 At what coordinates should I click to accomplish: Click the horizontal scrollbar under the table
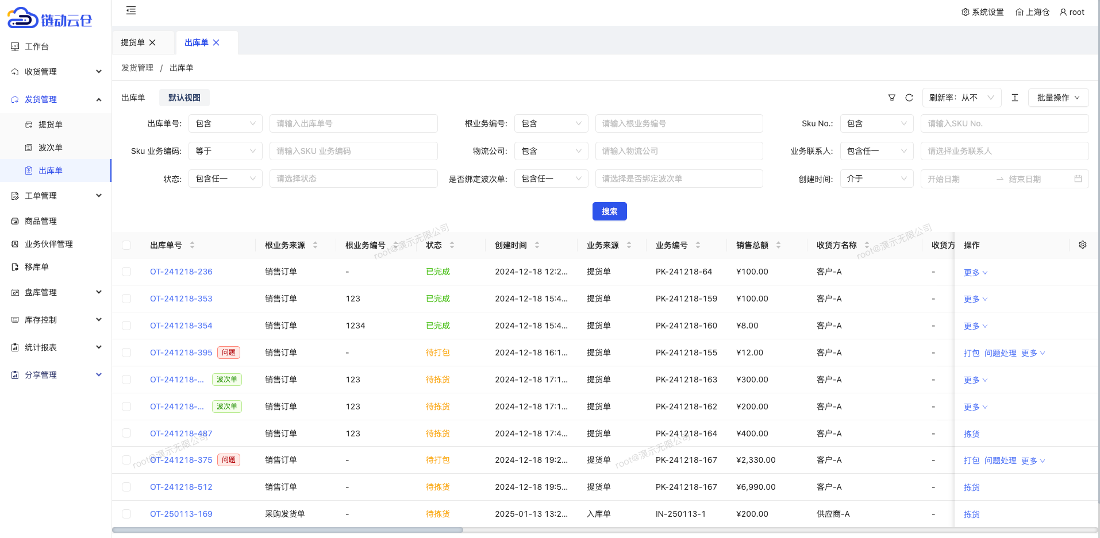coord(287,530)
